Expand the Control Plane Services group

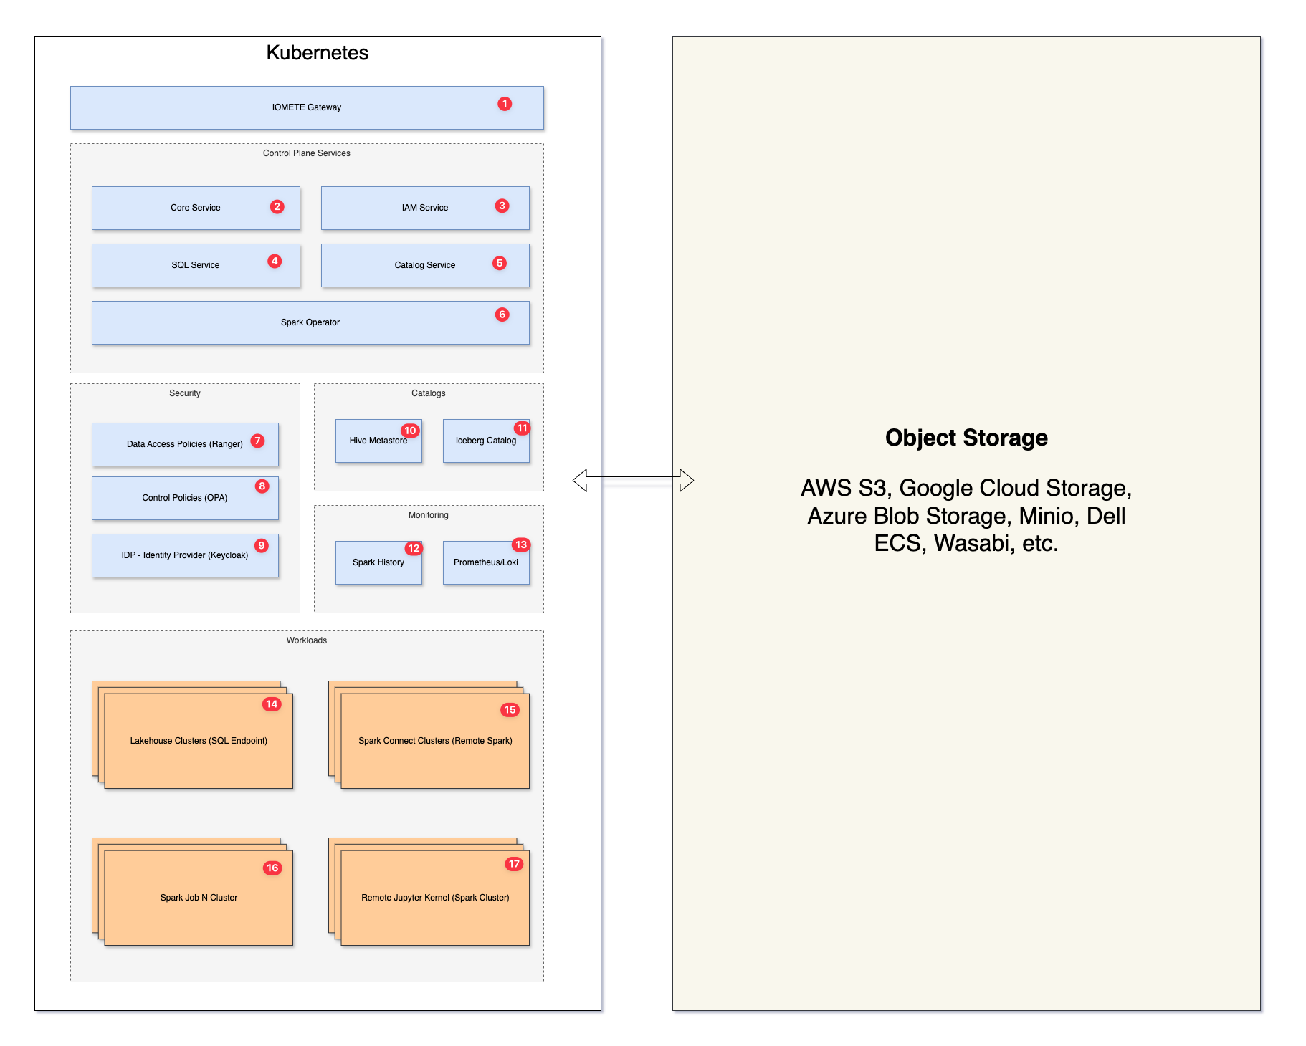(306, 153)
